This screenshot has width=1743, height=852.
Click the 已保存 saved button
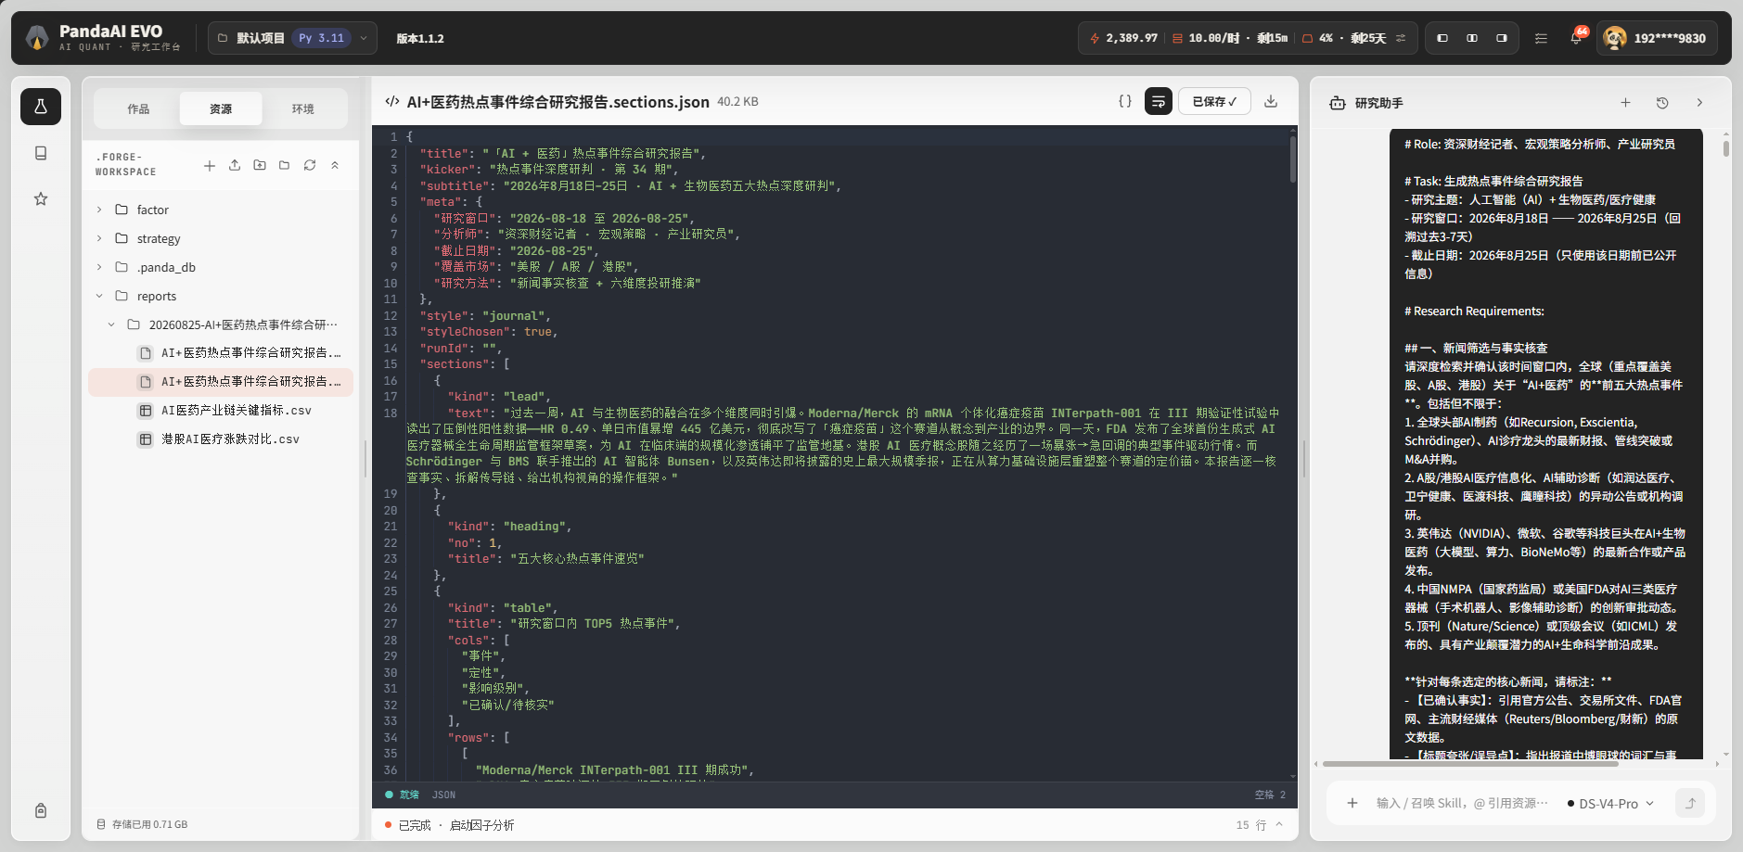[x=1214, y=101]
